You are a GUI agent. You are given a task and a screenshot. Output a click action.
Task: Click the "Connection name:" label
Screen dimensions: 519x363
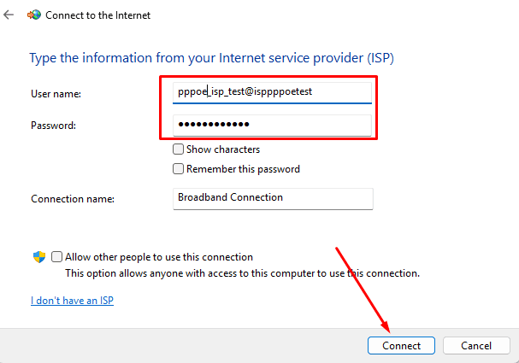[x=73, y=198]
